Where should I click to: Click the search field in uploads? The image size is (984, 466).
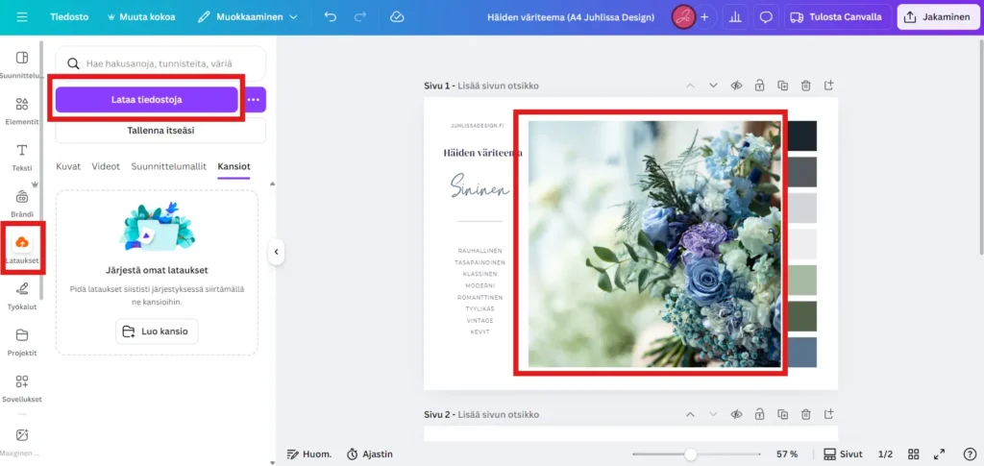click(x=160, y=63)
